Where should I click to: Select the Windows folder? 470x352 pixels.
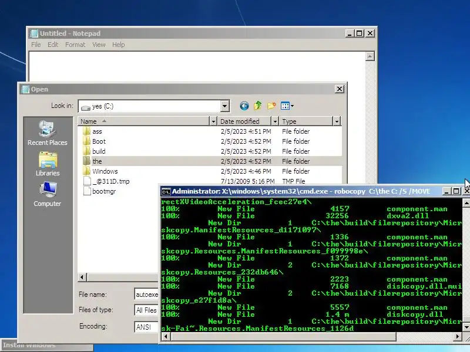point(105,171)
